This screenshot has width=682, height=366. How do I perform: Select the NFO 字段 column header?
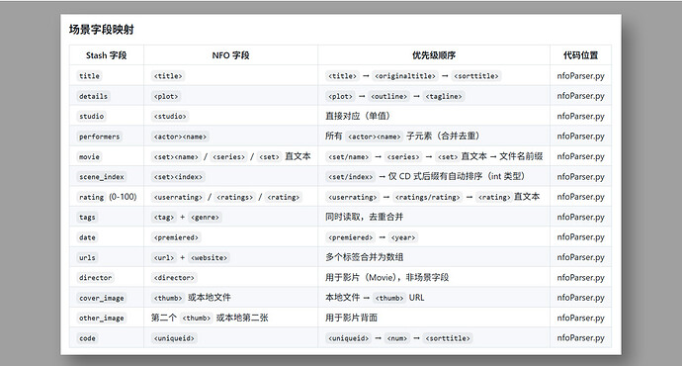pyautogui.click(x=230, y=55)
